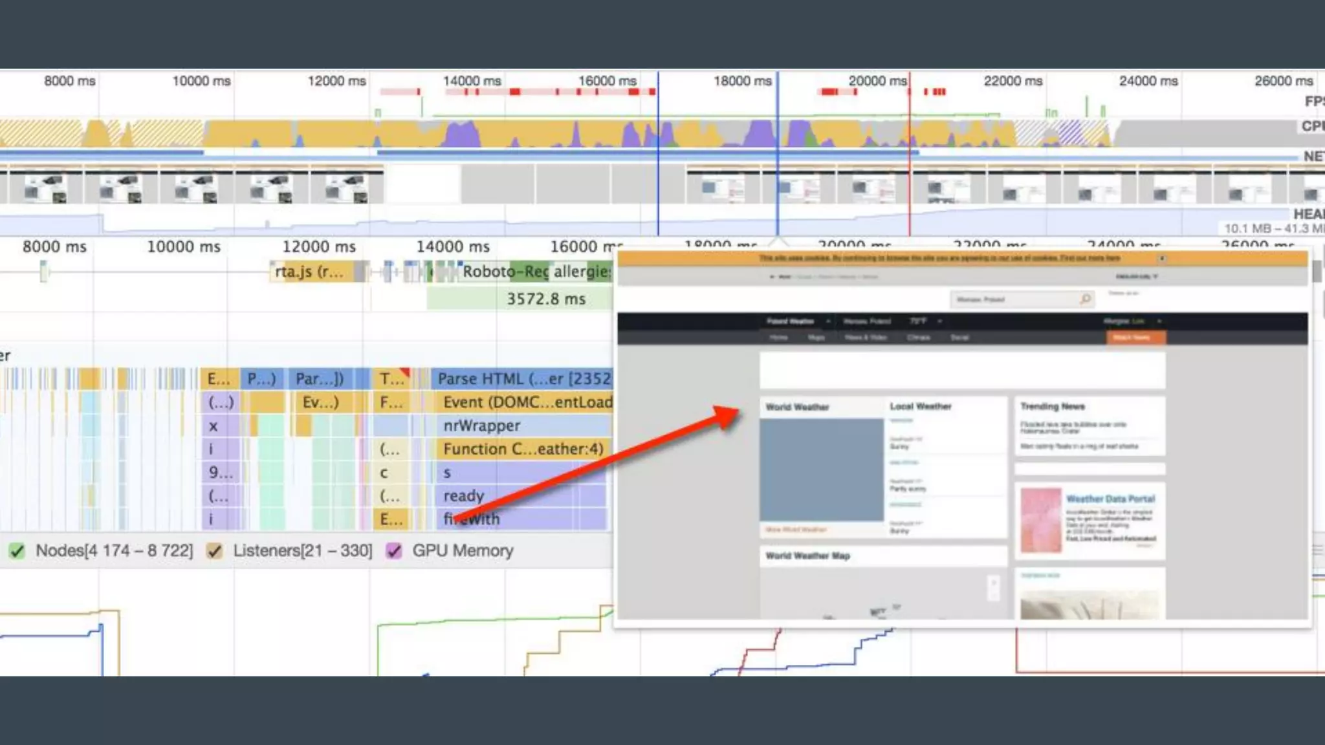Click the orange button at the right of the nav bar
The width and height of the screenshot is (1325, 745).
point(1135,338)
